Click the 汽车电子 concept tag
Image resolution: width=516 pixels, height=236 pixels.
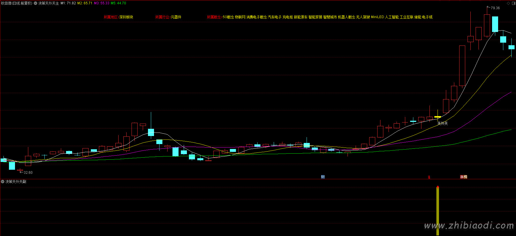(x=275, y=17)
